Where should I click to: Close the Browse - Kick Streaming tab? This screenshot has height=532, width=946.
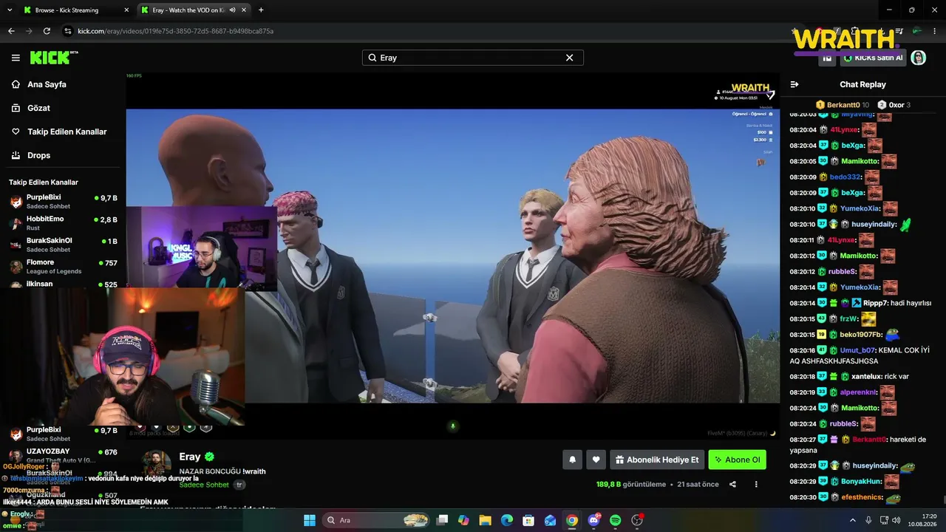(126, 10)
